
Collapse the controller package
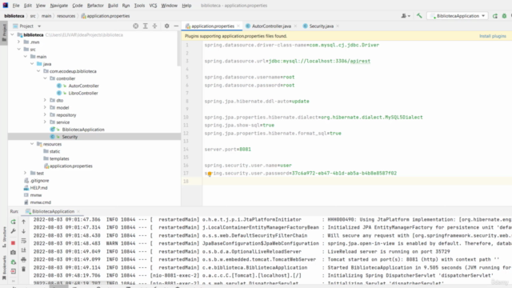45,78
